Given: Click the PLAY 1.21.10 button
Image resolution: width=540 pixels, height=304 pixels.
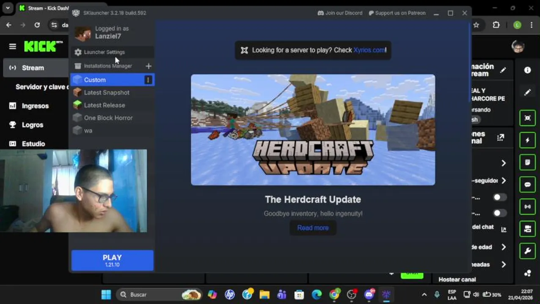Looking at the screenshot, I should coord(112,260).
